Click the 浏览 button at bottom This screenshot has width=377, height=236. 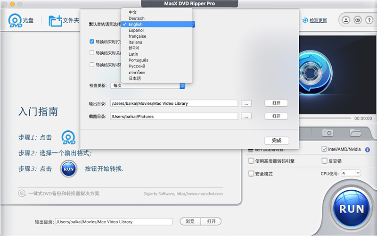(190, 221)
